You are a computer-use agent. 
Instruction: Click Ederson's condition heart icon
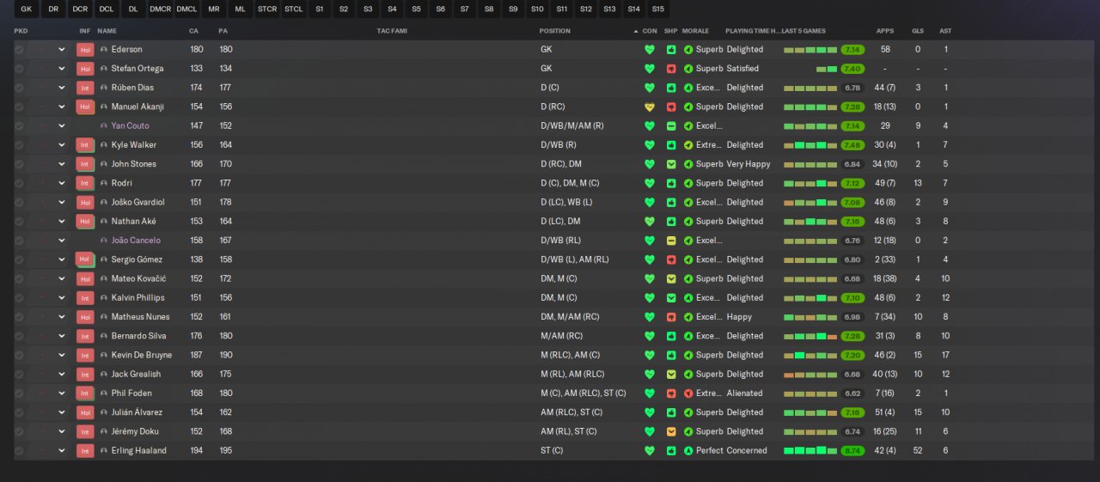click(649, 50)
